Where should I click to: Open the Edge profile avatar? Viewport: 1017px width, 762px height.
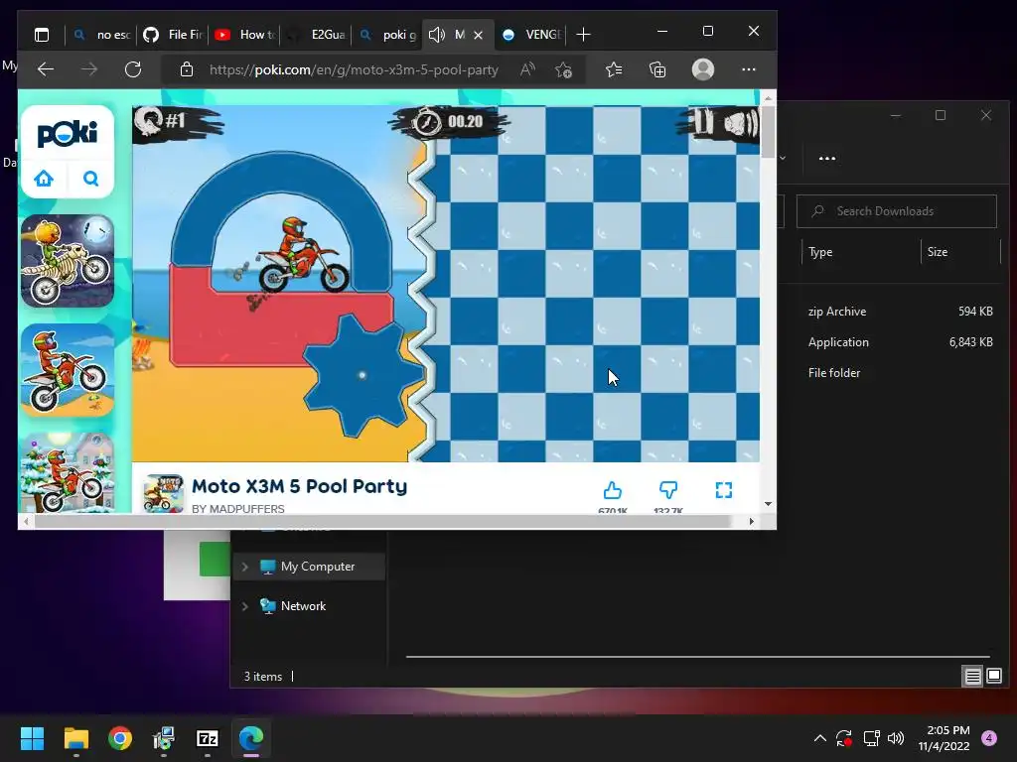tap(703, 69)
